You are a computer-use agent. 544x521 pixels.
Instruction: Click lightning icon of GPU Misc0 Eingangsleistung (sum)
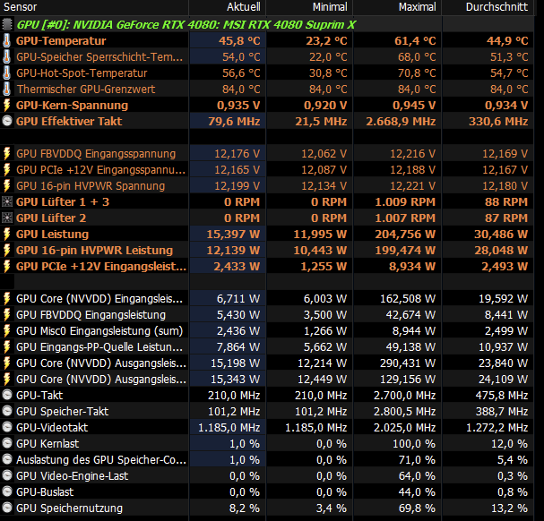[x=6, y=330]
